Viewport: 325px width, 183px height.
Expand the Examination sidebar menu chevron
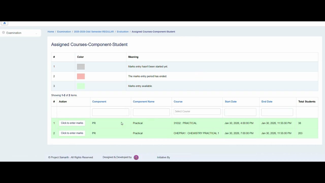pos(36,33)
